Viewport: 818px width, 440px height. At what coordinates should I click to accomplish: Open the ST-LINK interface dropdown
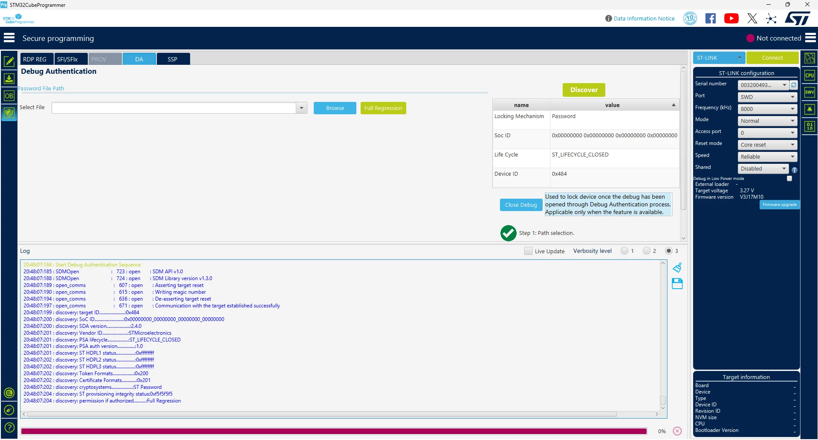[719, 58]
